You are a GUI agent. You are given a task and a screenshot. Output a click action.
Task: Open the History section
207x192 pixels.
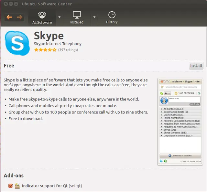click(x=112, y=18)
